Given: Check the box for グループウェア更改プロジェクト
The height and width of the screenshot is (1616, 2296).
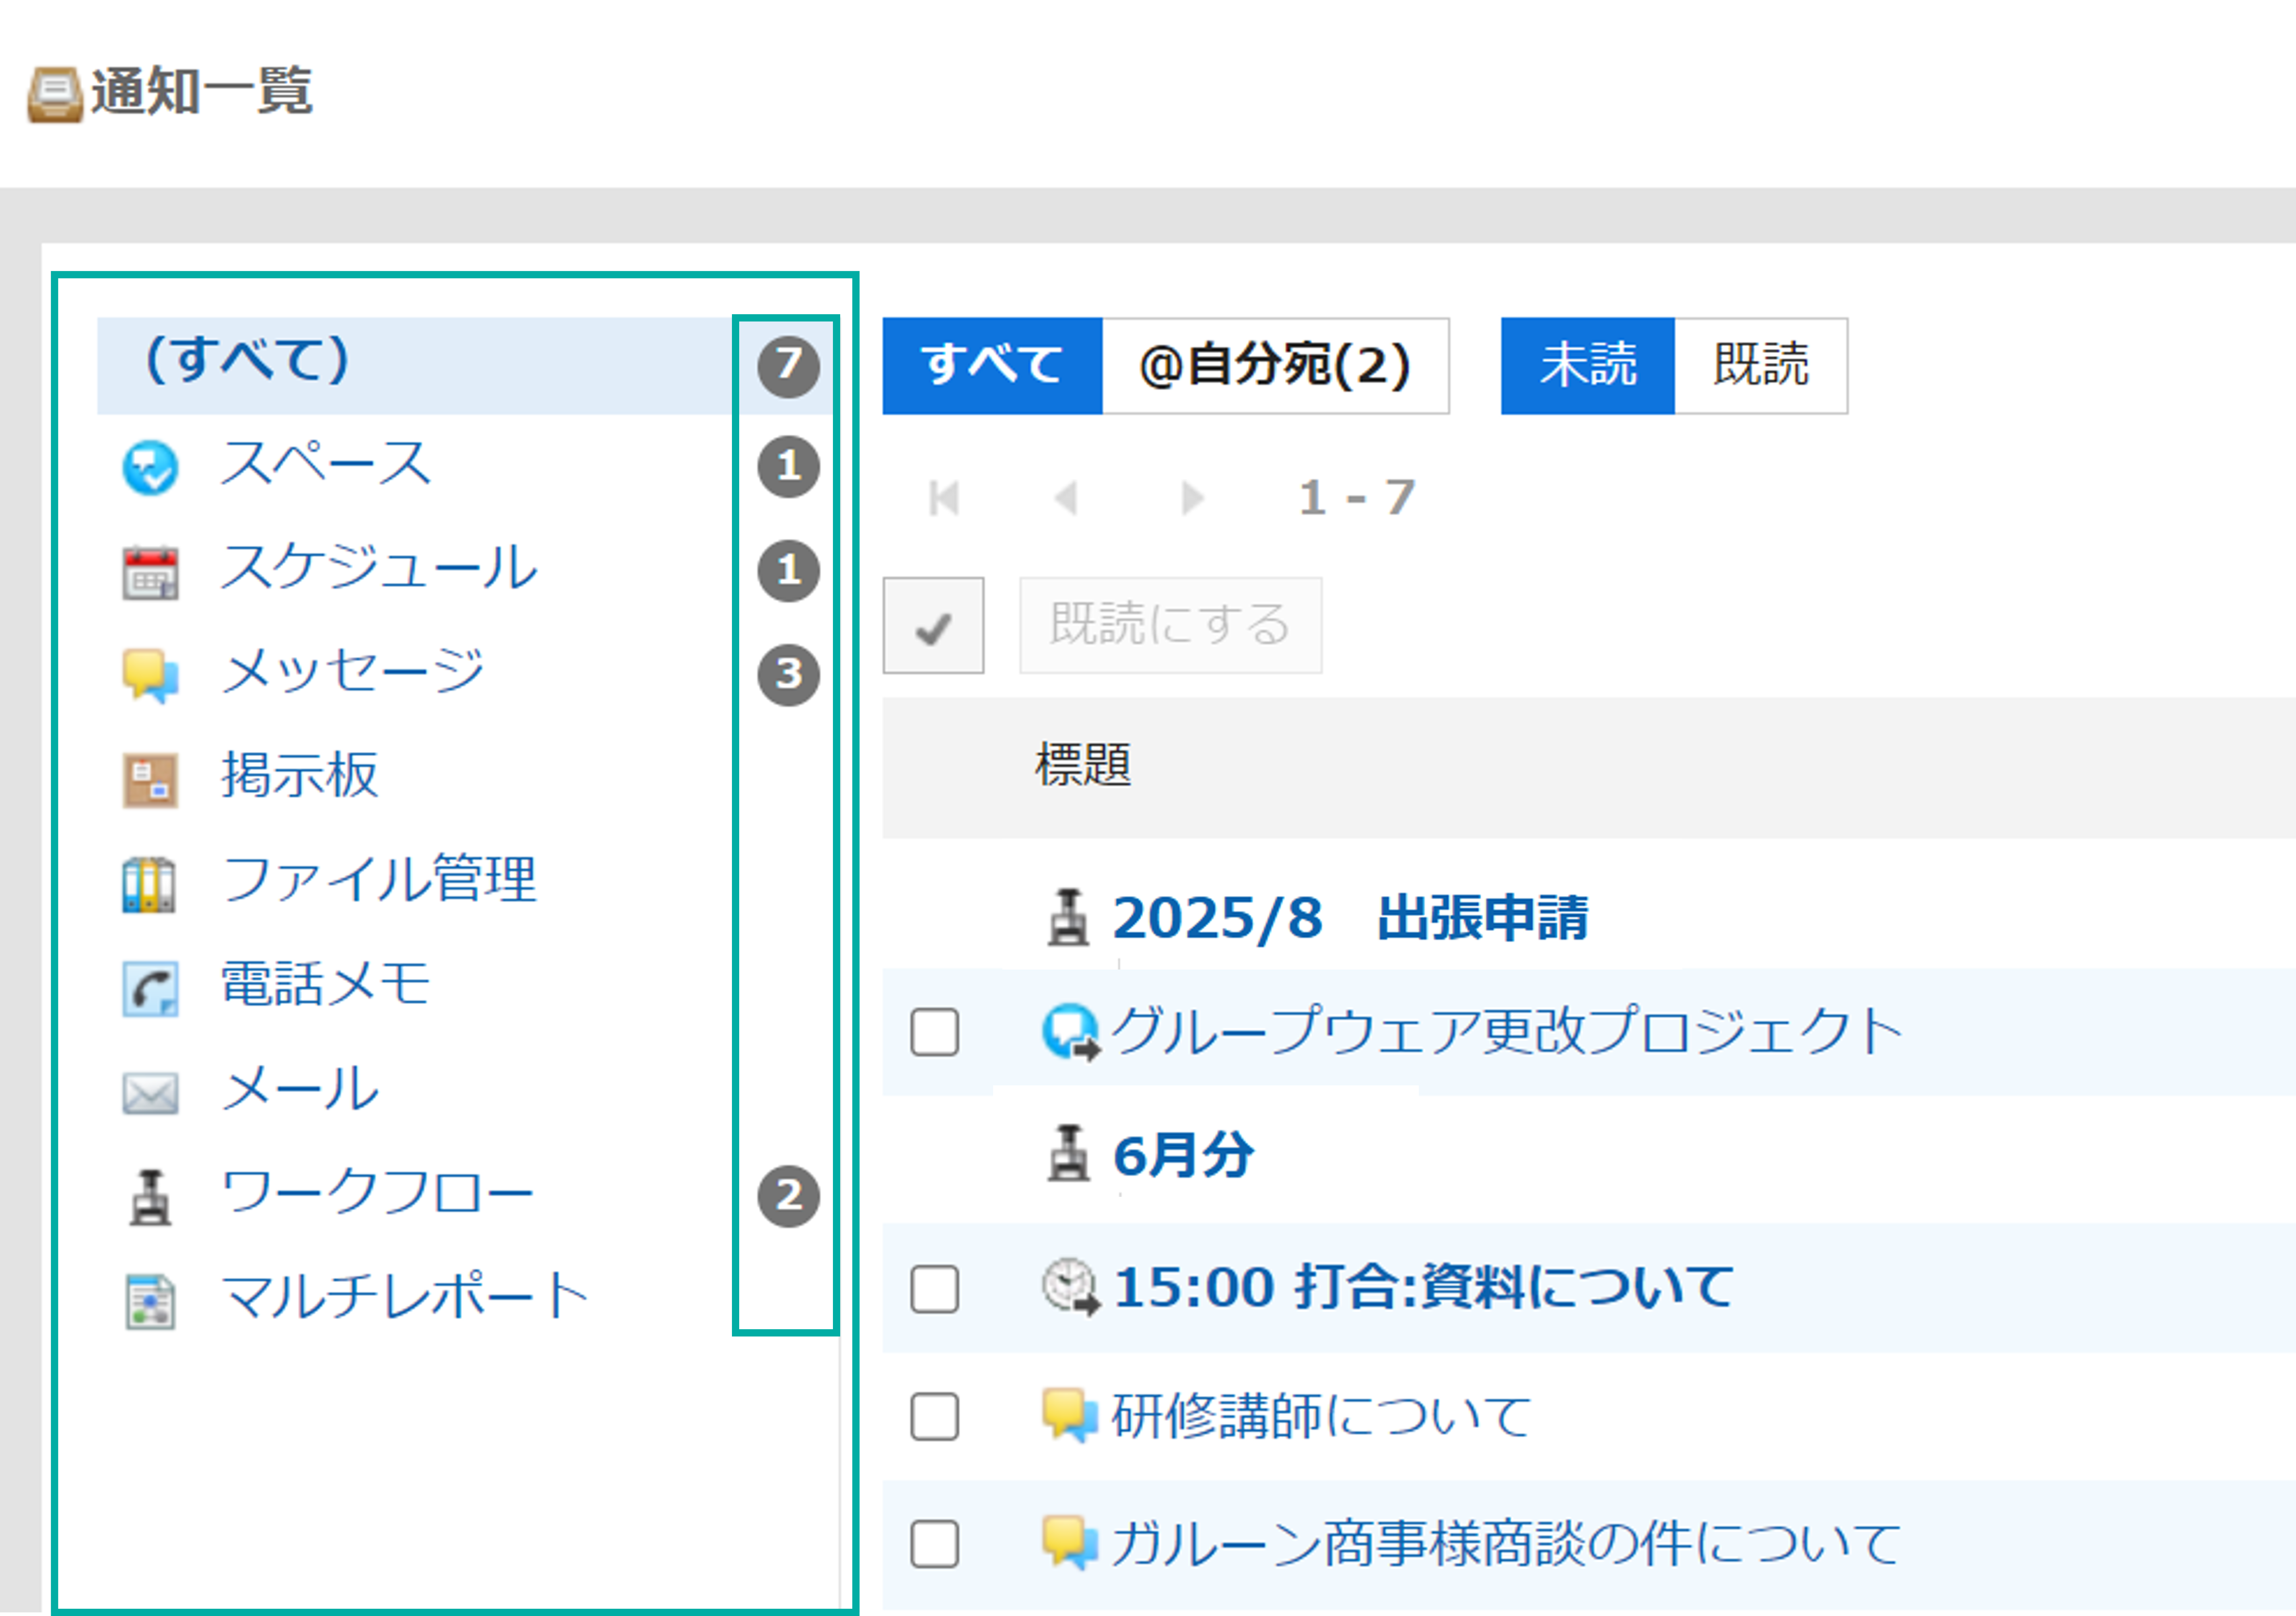Looking at the screenshot, I should (x=935, y=1032).
